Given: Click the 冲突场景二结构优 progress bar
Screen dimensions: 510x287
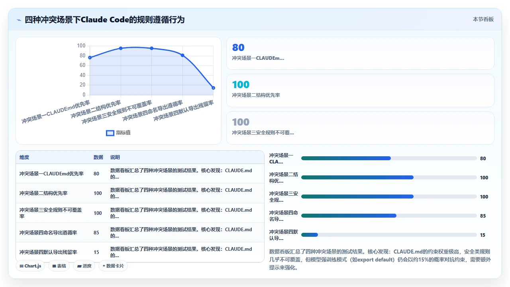Looking at the screenshot, I should [389, 177].
